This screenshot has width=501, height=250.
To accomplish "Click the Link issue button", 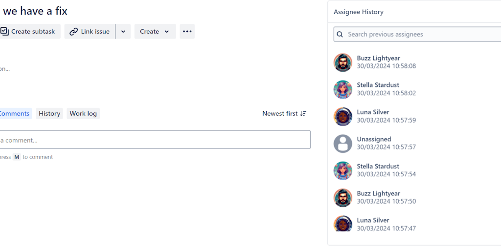I will pyautogui.click(x=95, y=31).
